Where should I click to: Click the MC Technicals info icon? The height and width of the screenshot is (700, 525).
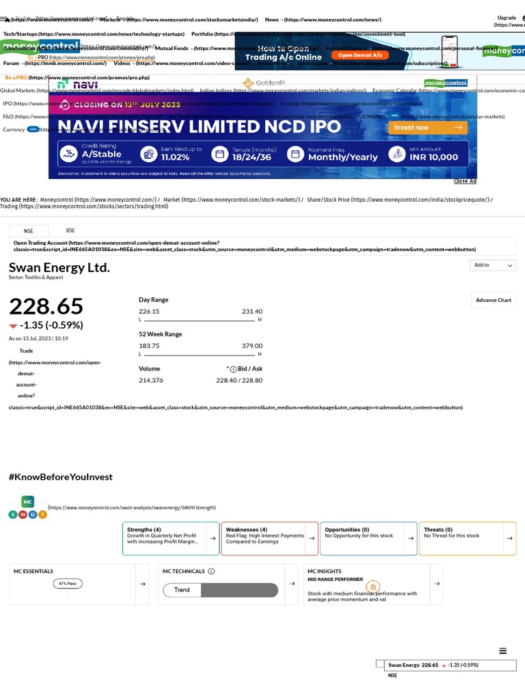(x=211, y=571)
